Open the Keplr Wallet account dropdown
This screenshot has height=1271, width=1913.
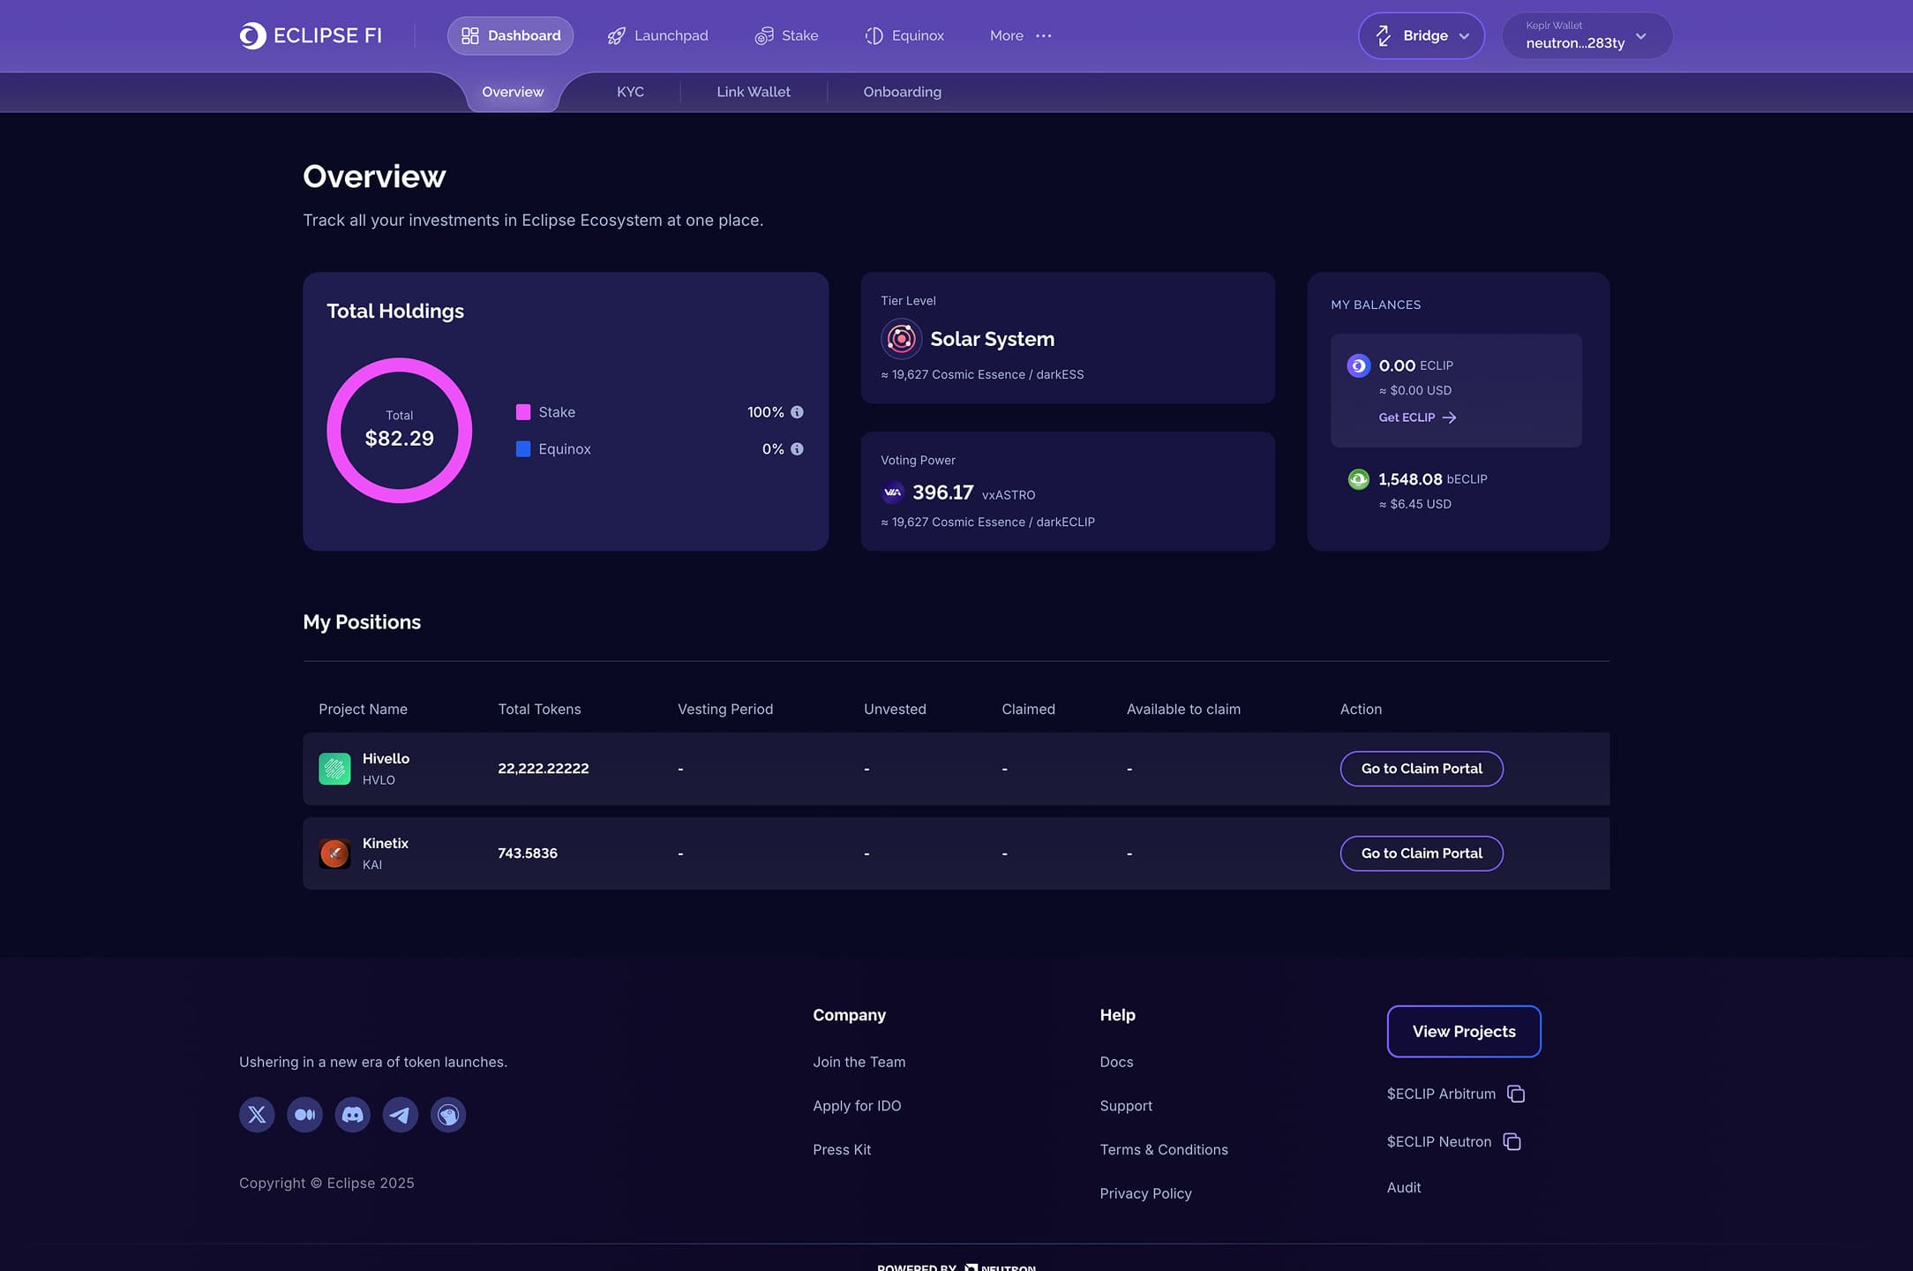[x=1587, y=35]
